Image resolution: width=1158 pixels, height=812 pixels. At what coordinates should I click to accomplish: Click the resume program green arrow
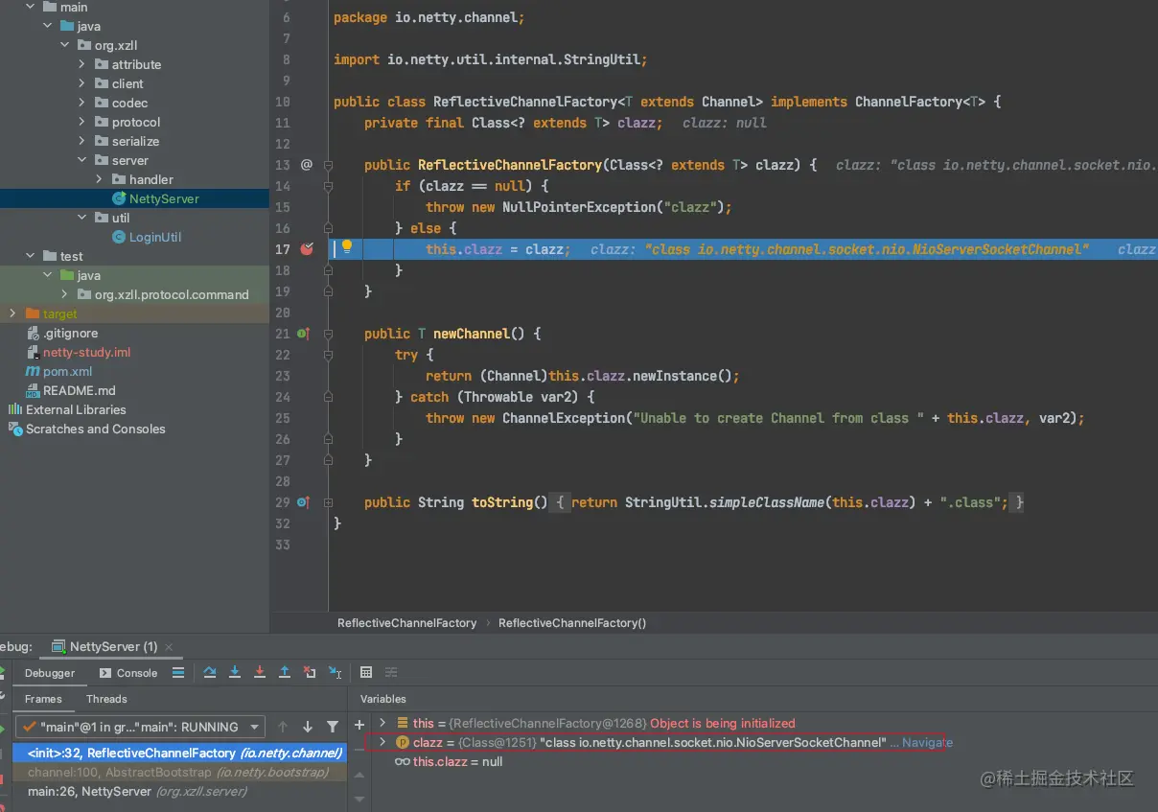click(2, 730)
